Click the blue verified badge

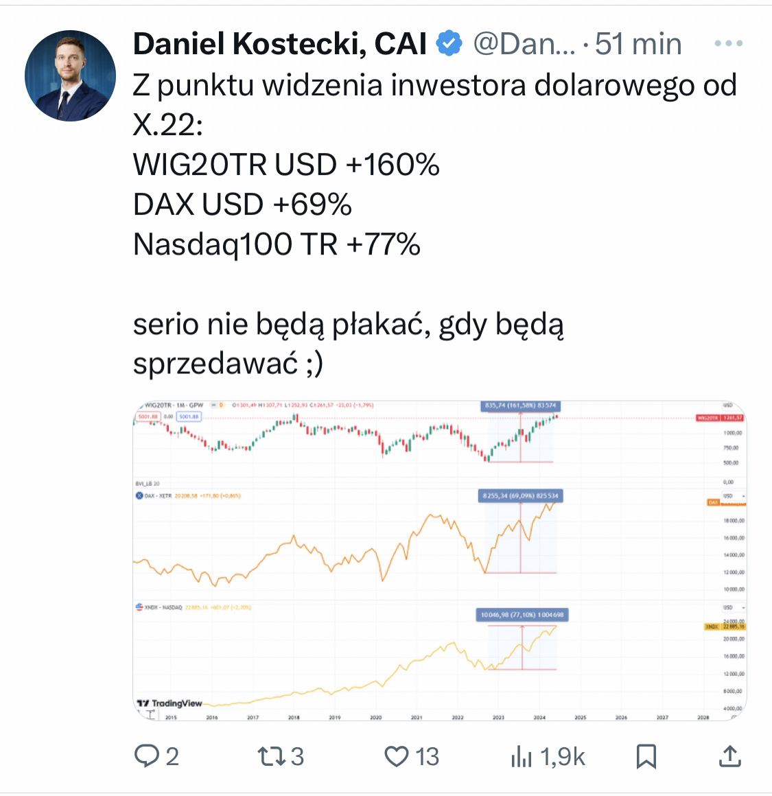coord(449,44)
